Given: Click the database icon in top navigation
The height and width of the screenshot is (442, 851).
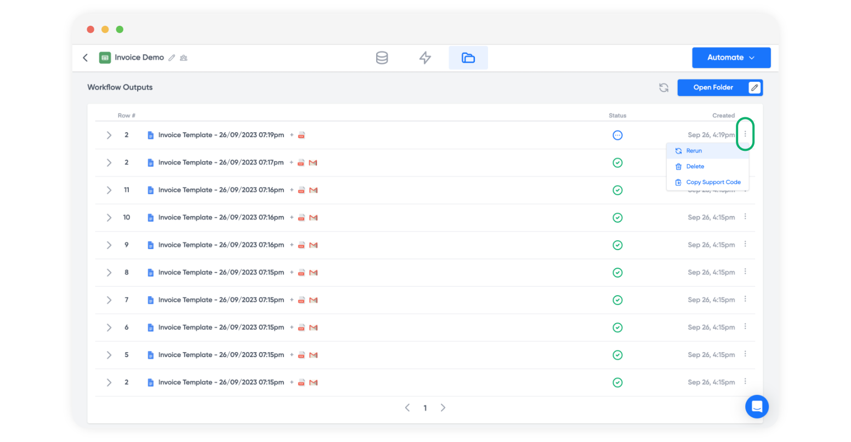Looking at the screenshot, I should coord(382,58).
